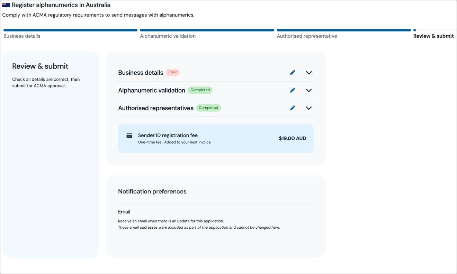
Task: Click the Completed badge on Authorised representatives
Action: tap(208, 108)
